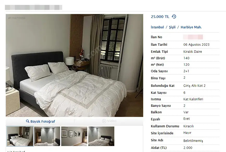Click the 06 Ağustos 2023 listing date
The image size is (226, 152).
pos(196,45)
